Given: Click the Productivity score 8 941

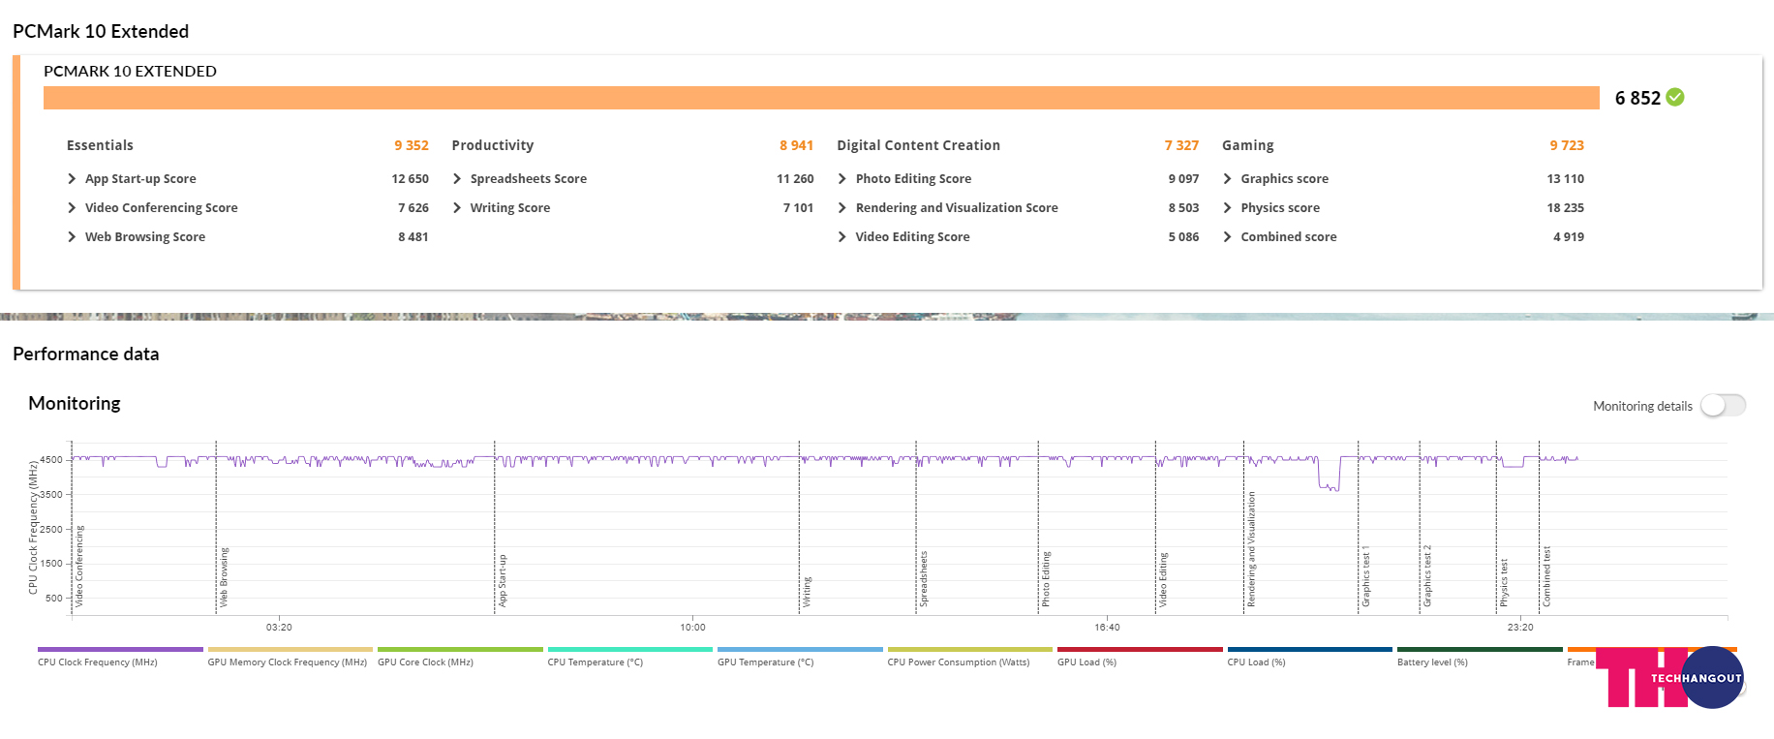Looking at the screenshot, I should point(796,145).
